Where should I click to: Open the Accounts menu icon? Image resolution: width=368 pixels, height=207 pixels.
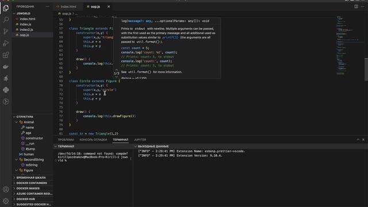click(x=6, y=189)
